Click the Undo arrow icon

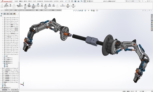point(82,1)
